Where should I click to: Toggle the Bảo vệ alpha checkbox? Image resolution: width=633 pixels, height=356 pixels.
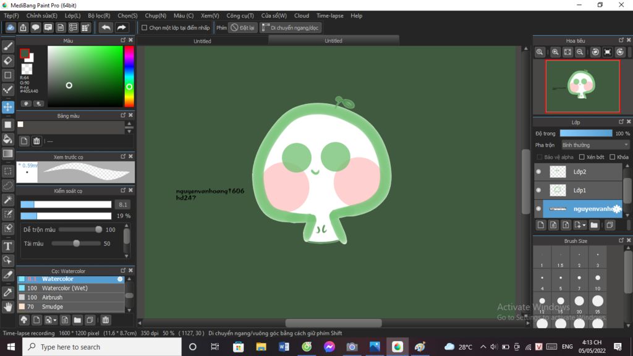pyautogui.click(x=539, y=157)
